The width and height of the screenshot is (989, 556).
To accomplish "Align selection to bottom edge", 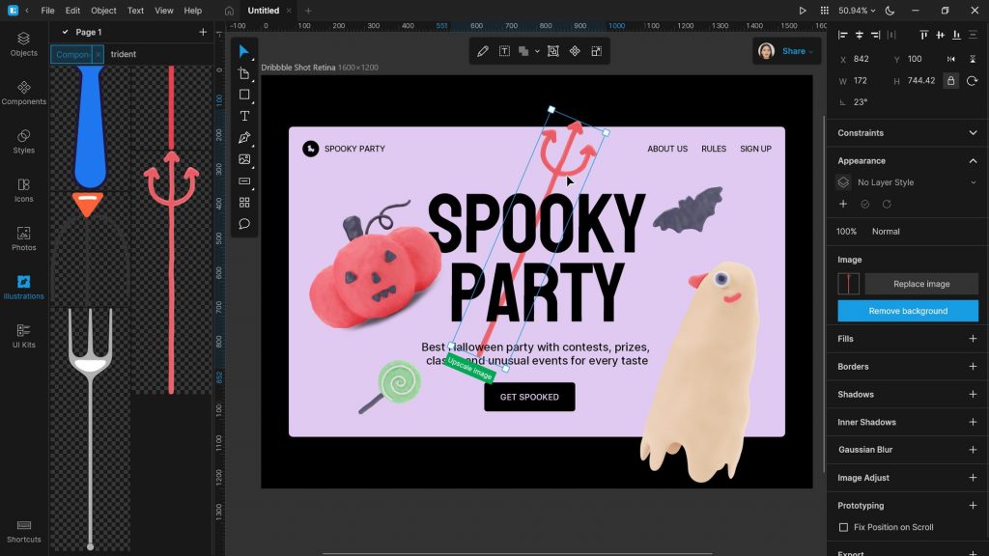I will [957, 36].
